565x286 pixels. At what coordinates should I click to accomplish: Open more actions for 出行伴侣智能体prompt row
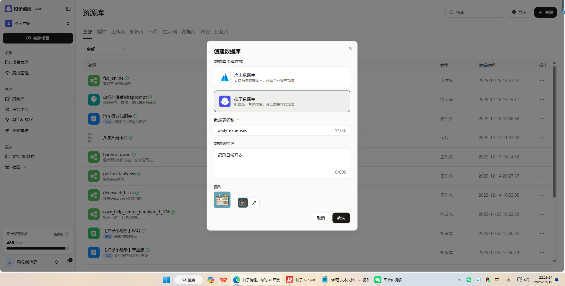click(542, 100)
